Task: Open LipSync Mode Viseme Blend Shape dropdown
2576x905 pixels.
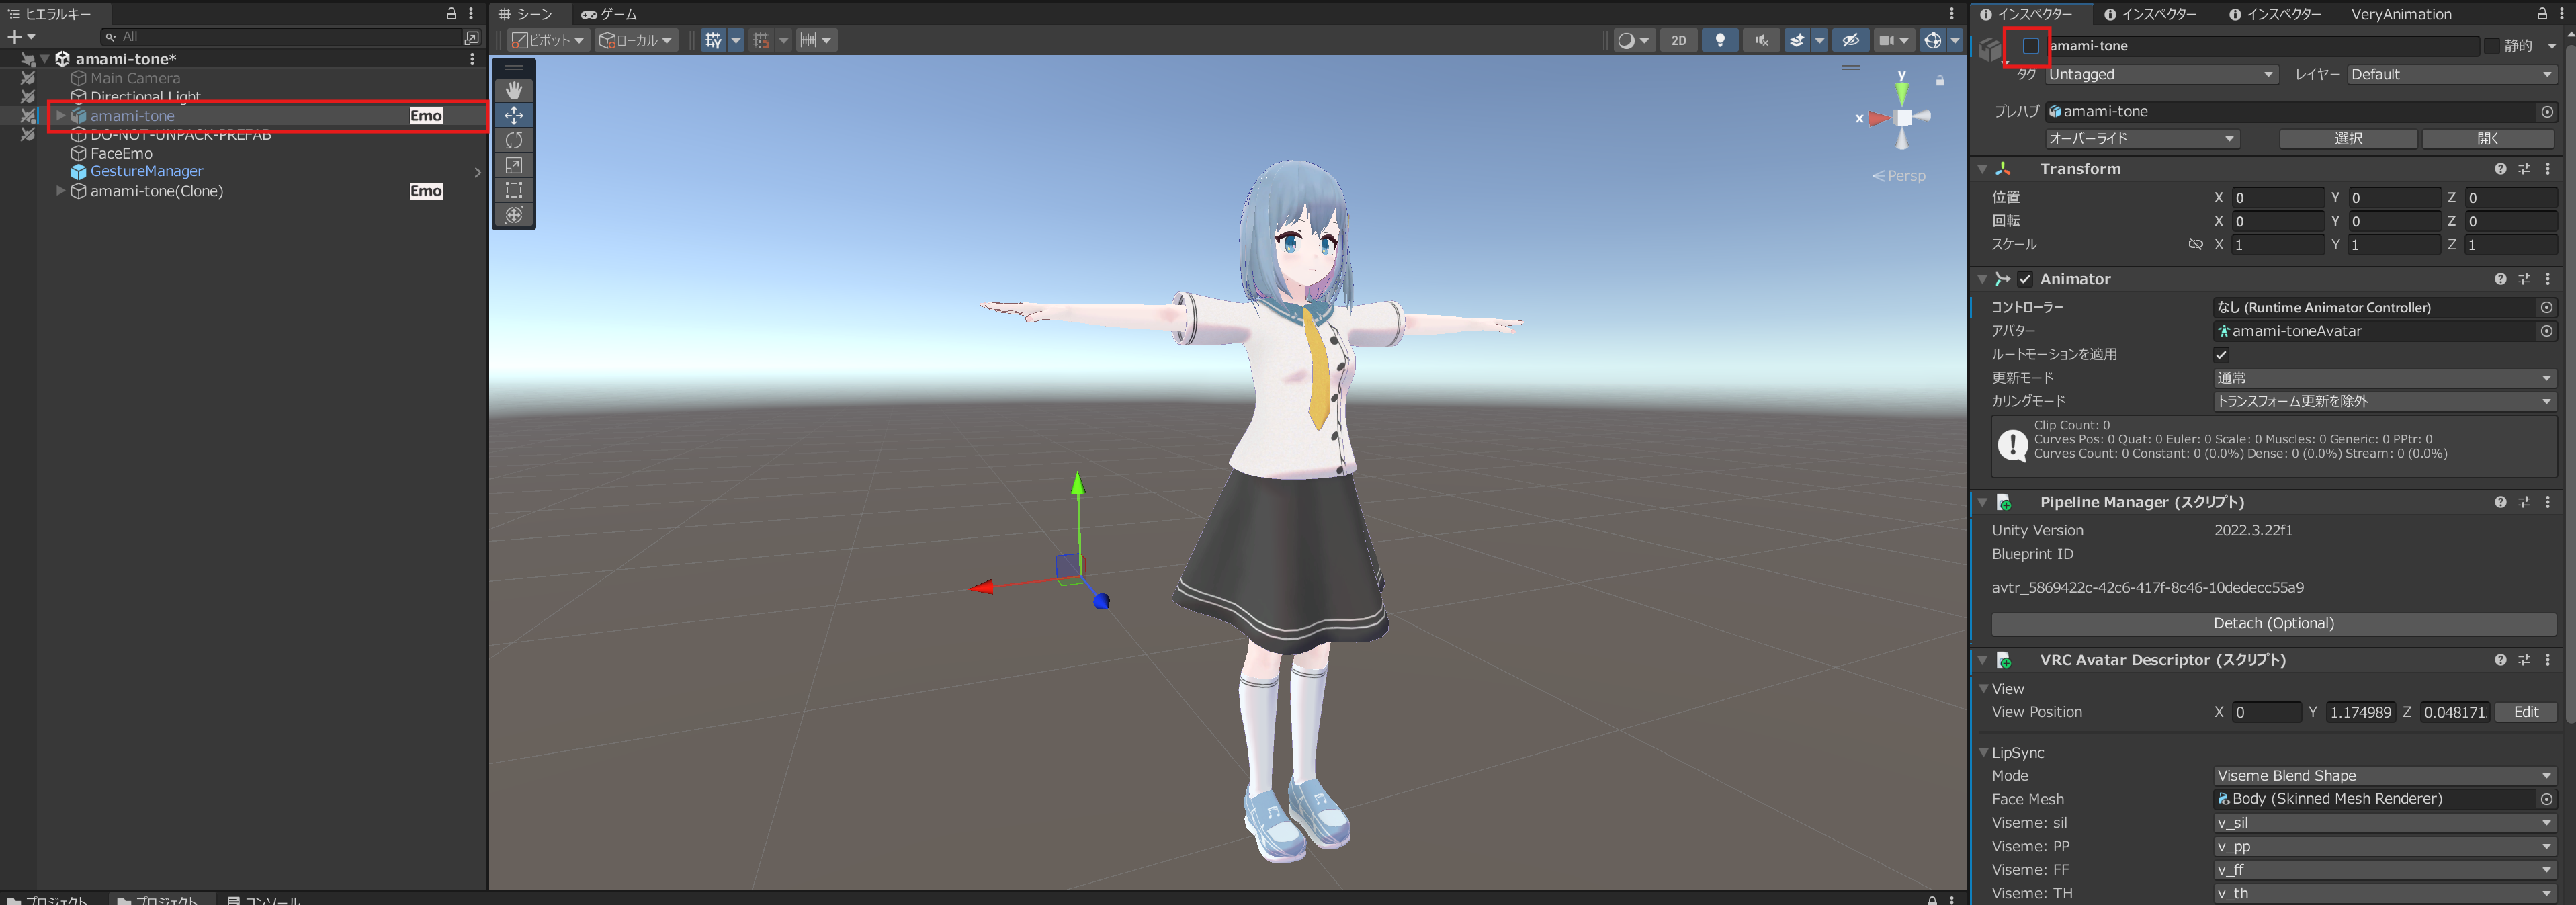Action: pos(2385,776)
